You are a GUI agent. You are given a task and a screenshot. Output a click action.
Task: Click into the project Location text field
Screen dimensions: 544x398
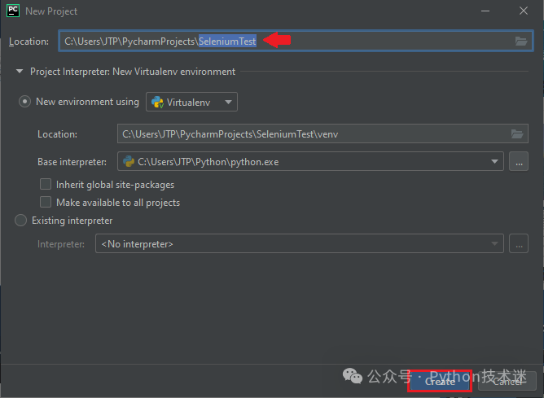296,42
